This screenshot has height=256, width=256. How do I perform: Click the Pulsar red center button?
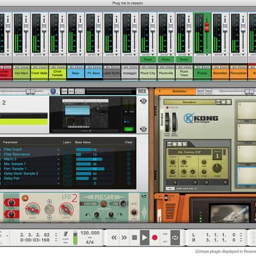pyautogui.click(x=104, y=204)
